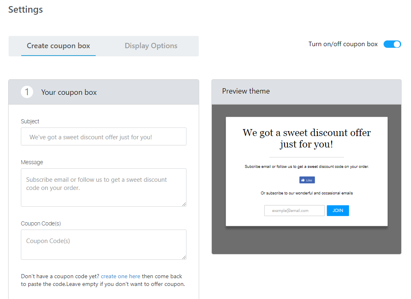411x299 pixels.
Task: Switch to the Display Options tab
Action: (x=151, y=46)
